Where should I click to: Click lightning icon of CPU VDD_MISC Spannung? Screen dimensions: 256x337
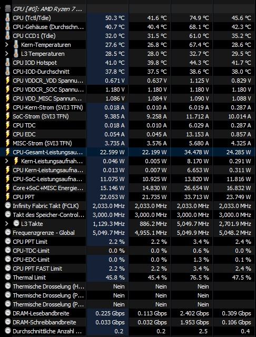[7, 98]
